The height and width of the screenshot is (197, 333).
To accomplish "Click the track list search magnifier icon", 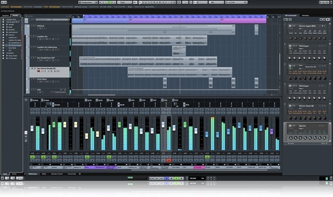I will point(25,16).
